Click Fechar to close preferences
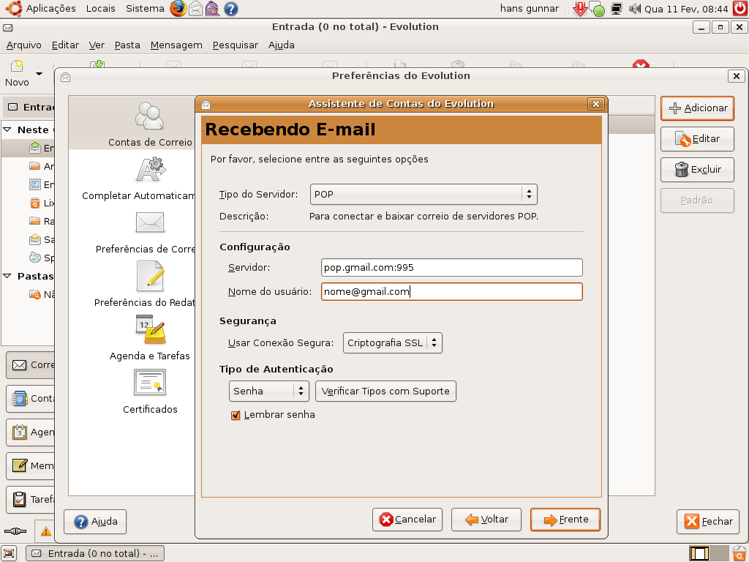This screenshot has width=749, height=562. tap(708, 521)
